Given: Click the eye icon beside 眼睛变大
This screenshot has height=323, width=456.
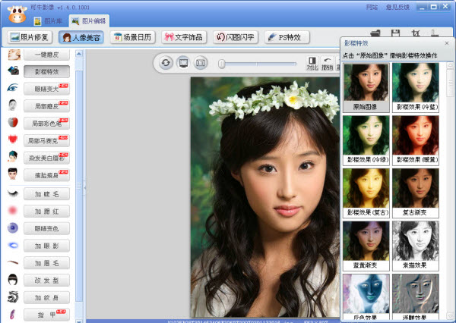Looking at the screenshot, I should click(12, 87).
